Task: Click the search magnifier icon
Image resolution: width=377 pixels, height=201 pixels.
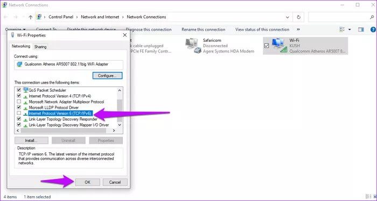Action: [x=372, y=17]
